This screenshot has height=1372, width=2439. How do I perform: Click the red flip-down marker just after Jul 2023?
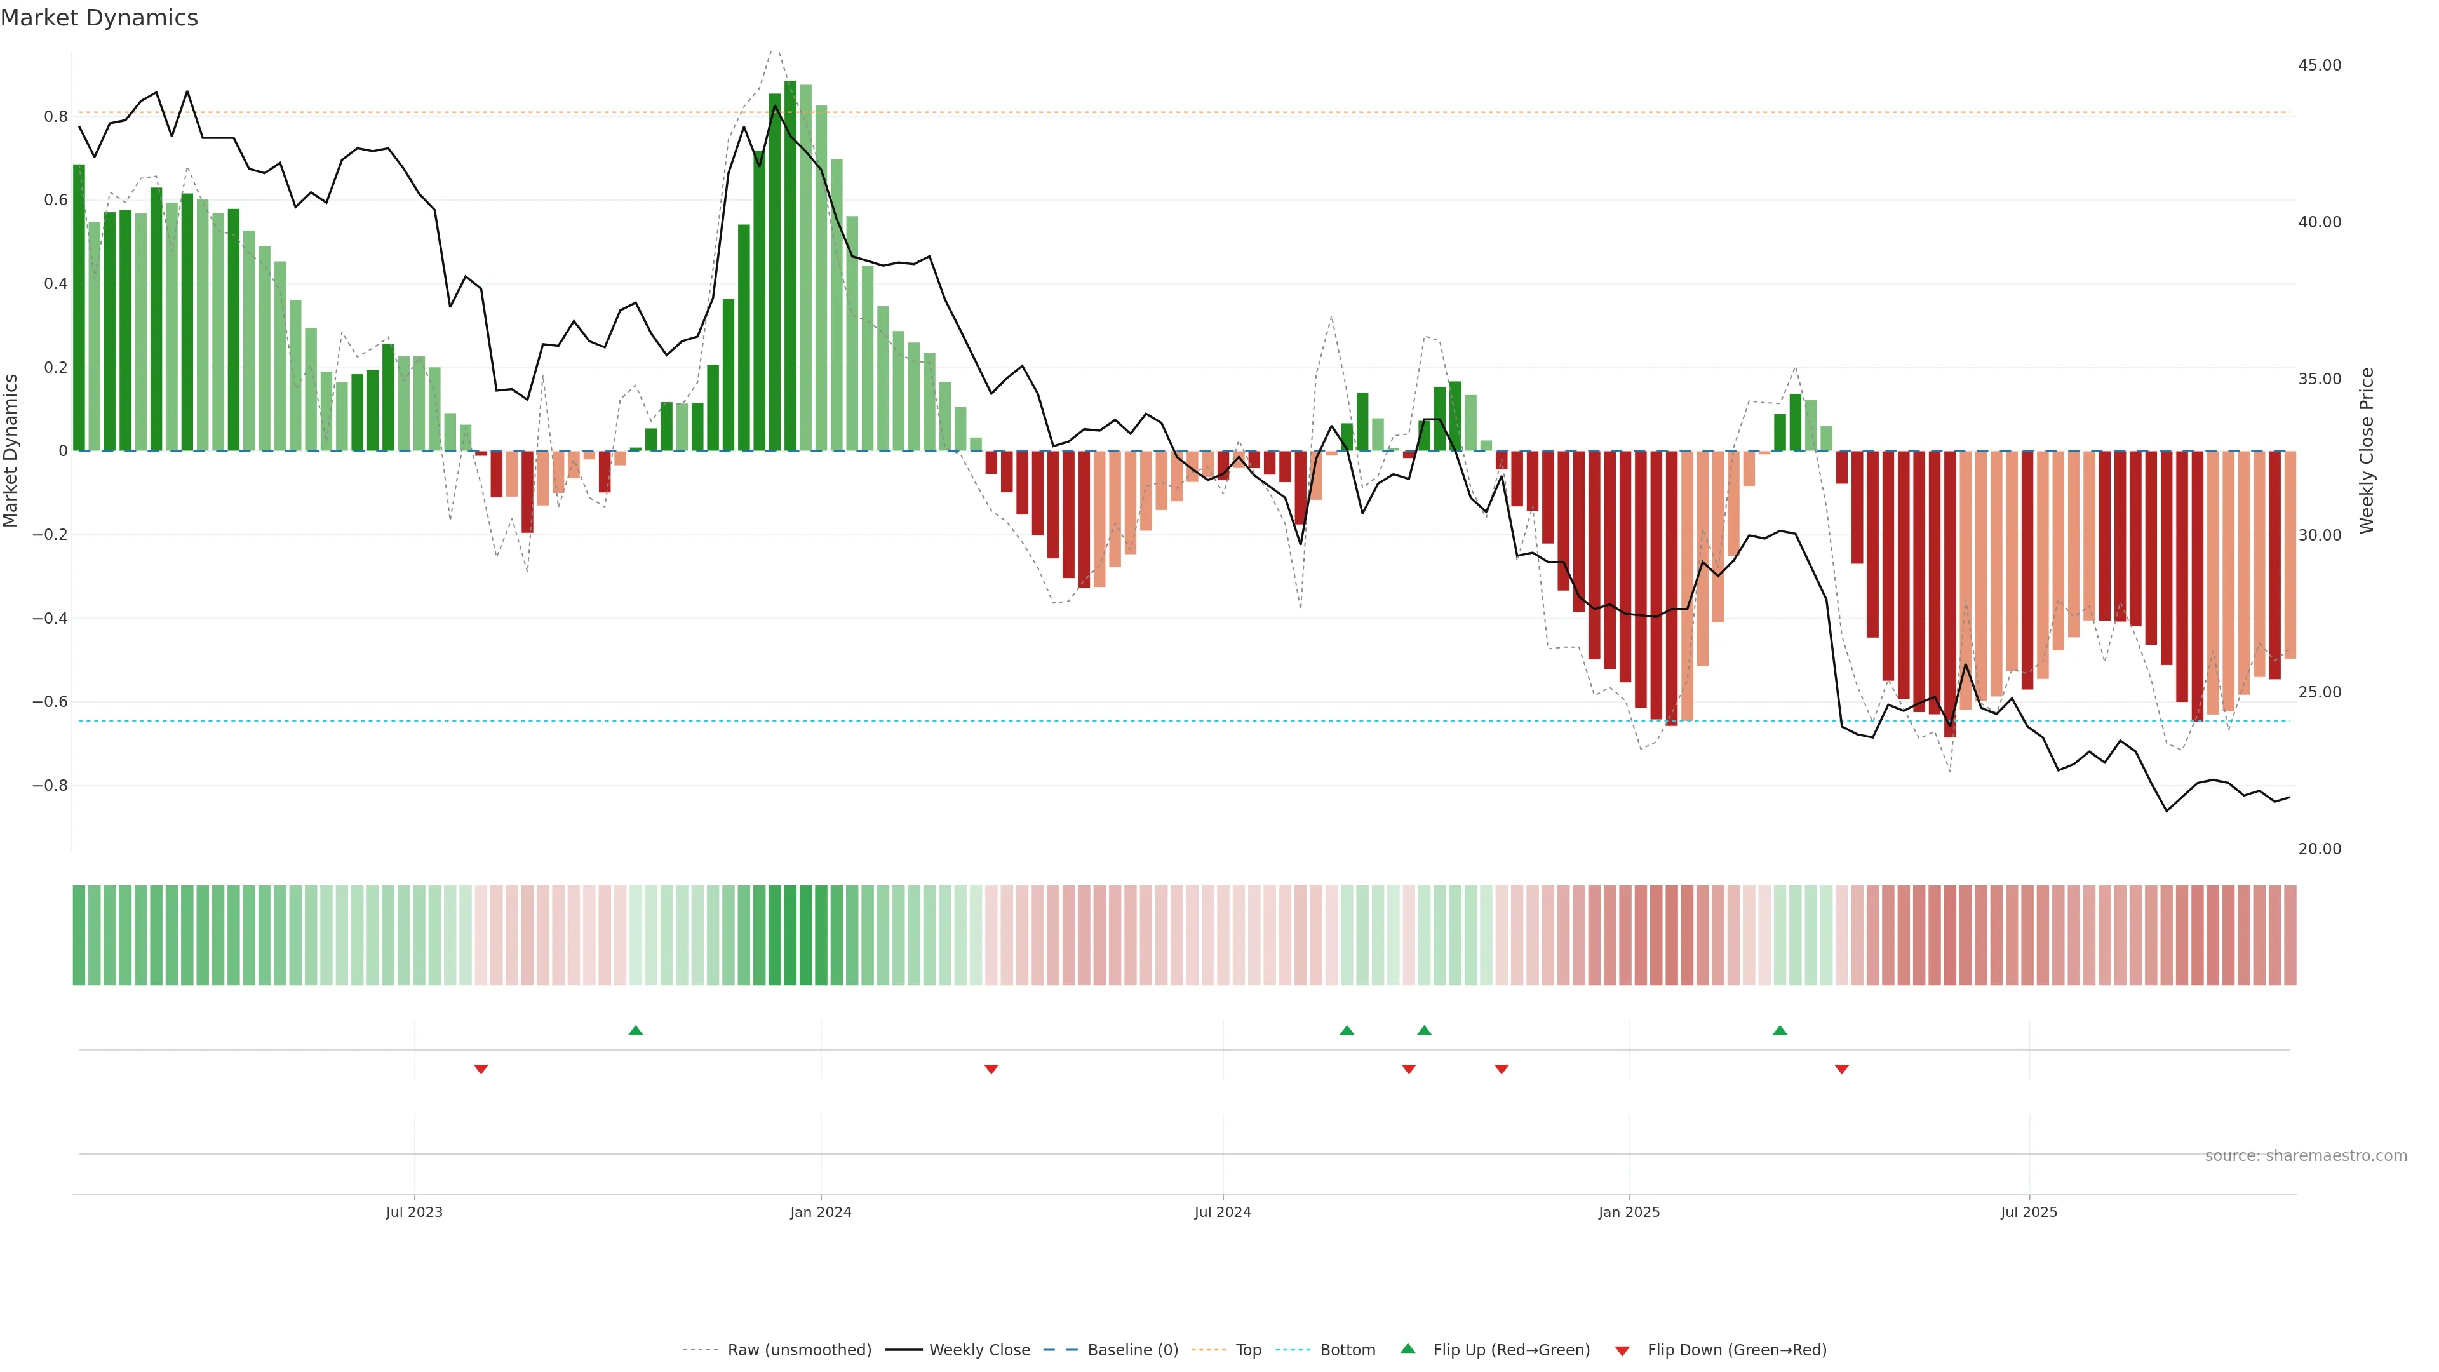[481, 1069]
